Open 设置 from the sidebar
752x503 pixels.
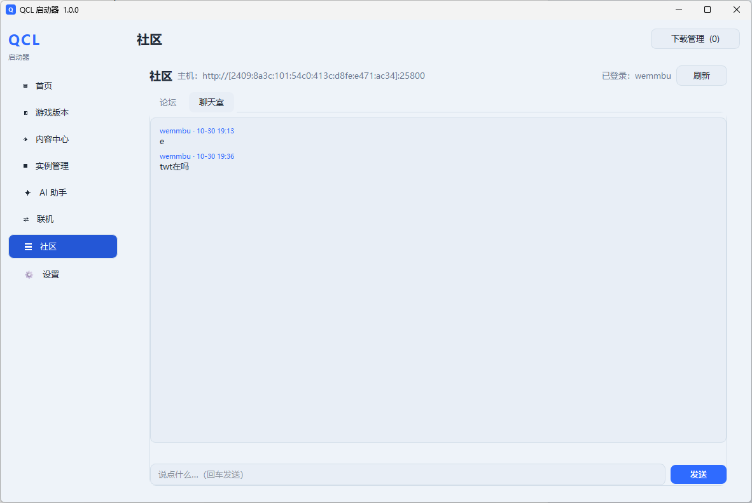tap(63, 274)
